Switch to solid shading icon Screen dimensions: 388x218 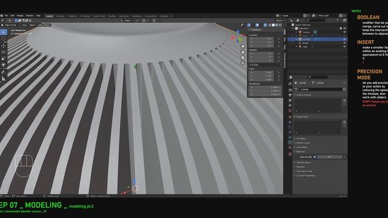[273, 25]
